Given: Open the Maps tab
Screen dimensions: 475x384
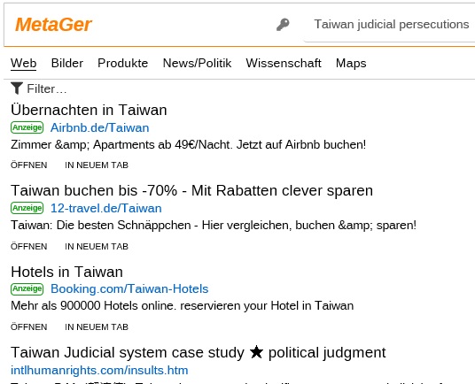Looking at the screenshot, I should click(351, 63).
